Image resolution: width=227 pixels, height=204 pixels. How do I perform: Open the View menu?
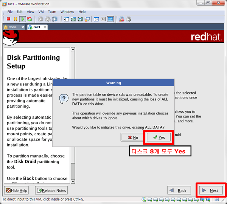tap(30, 12)
